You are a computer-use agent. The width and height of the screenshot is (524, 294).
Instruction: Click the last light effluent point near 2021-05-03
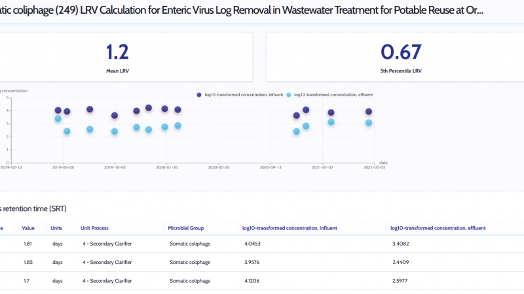pos(369,123)
